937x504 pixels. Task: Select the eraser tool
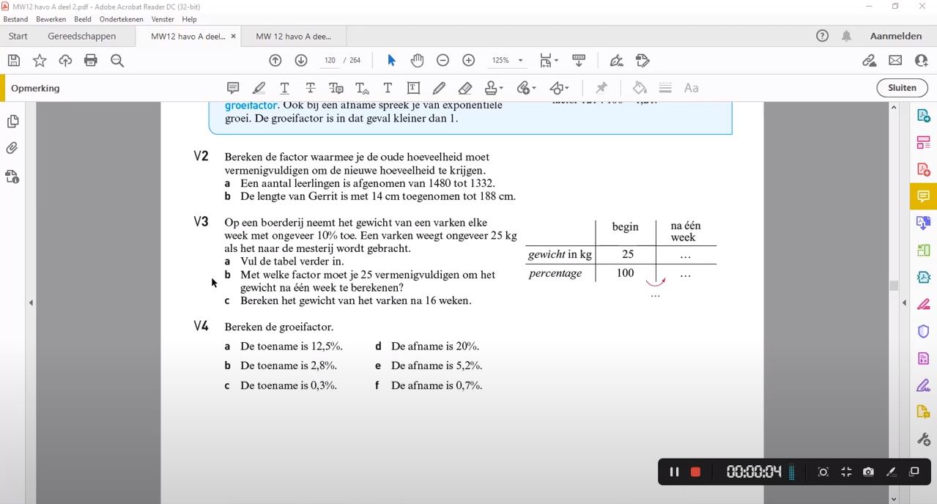tap(464, 88)
